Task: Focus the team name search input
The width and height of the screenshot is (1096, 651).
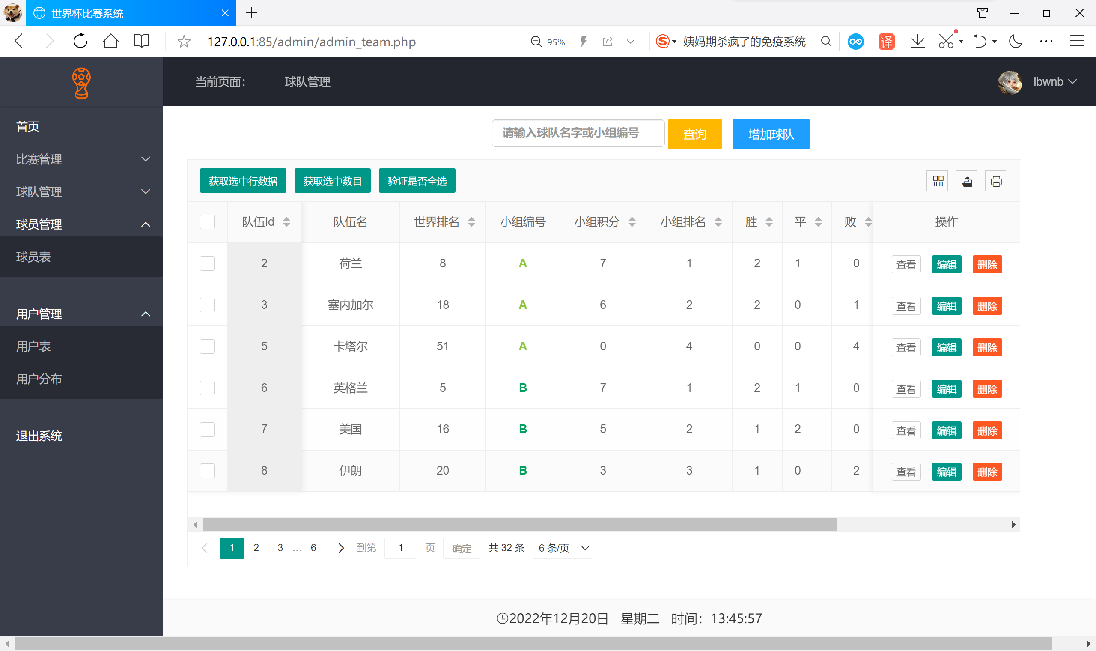Action: point(578,133)
